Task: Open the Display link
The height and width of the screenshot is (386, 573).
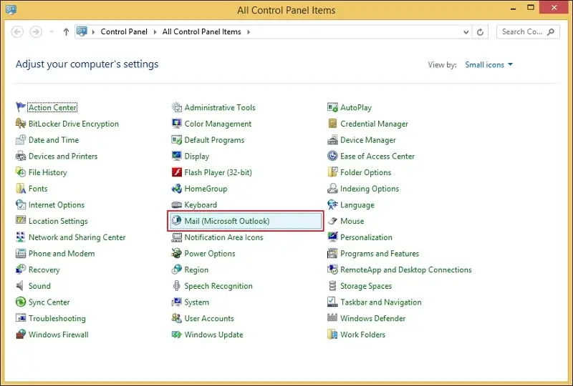Action: coord(196,156)
